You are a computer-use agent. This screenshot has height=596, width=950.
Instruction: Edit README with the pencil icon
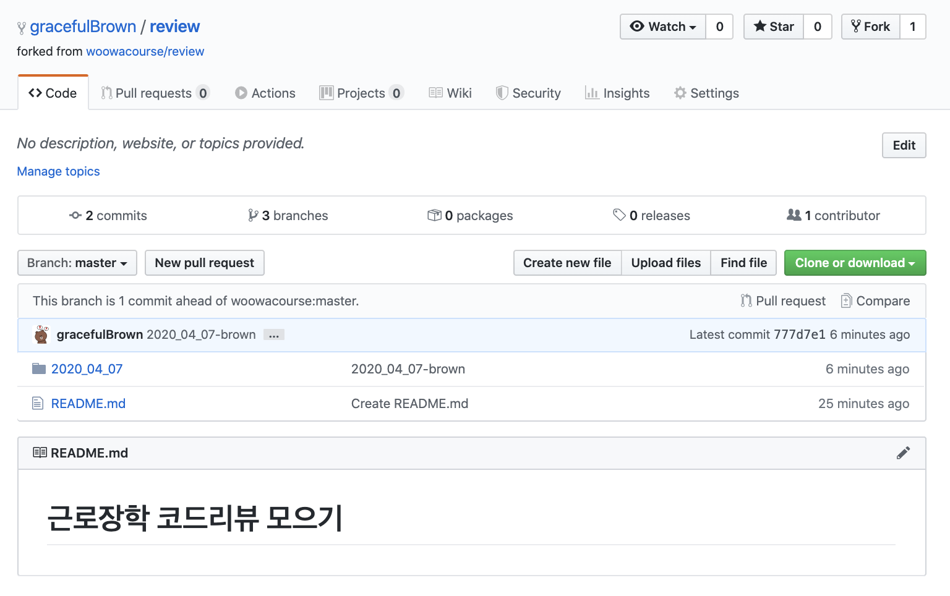pyautogui.click(x=903, y=453)
